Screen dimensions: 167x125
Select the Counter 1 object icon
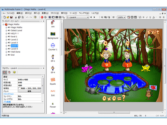pos(53,45)
